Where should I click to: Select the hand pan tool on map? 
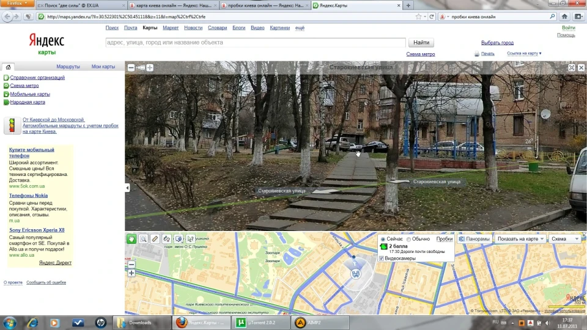click(131, 239)
